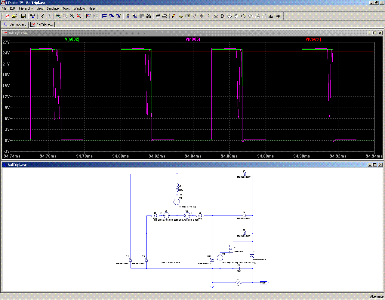Open the Simulate menu
Viewport: 385px width, 300px height.
53,8
